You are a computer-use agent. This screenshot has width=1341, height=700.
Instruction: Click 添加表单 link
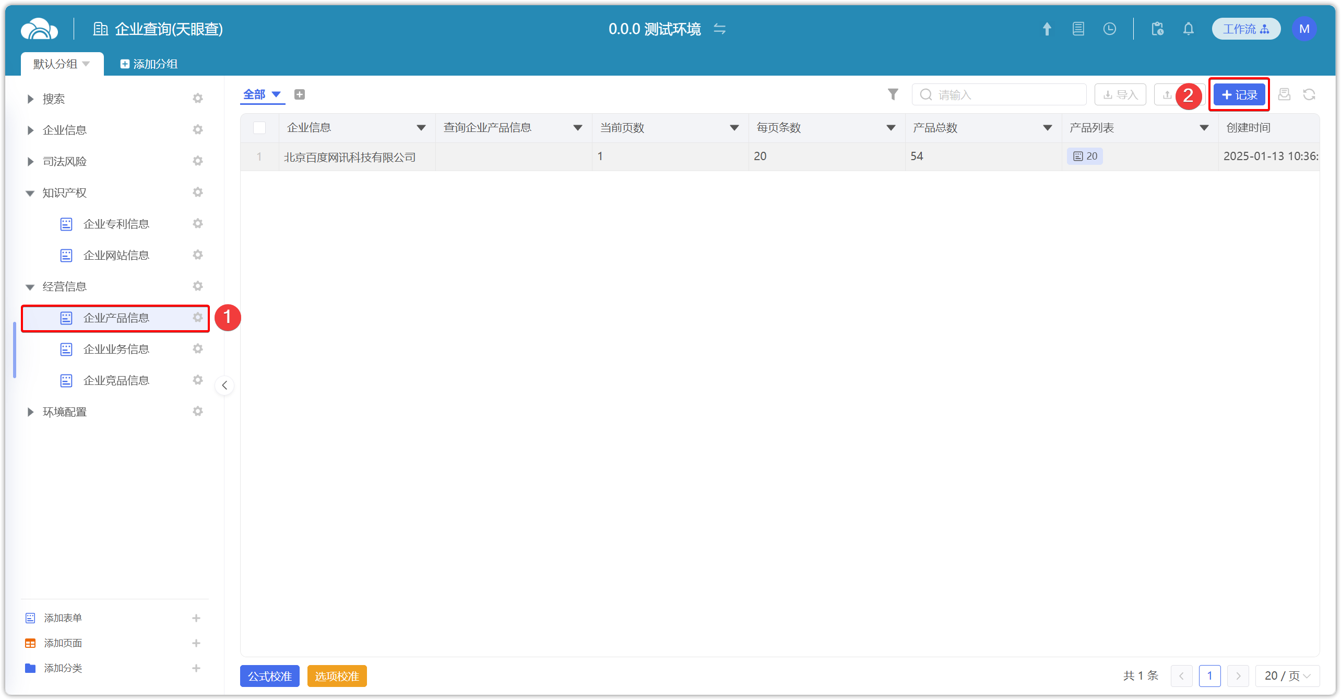(63, 618)
